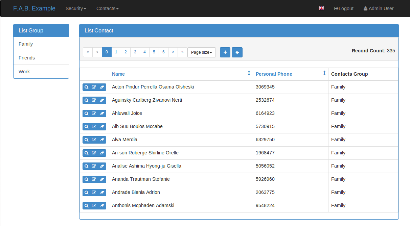Show the Ahluwali Joice record
This screenshot has height=226, width=410.
click(x=86, y=113)
